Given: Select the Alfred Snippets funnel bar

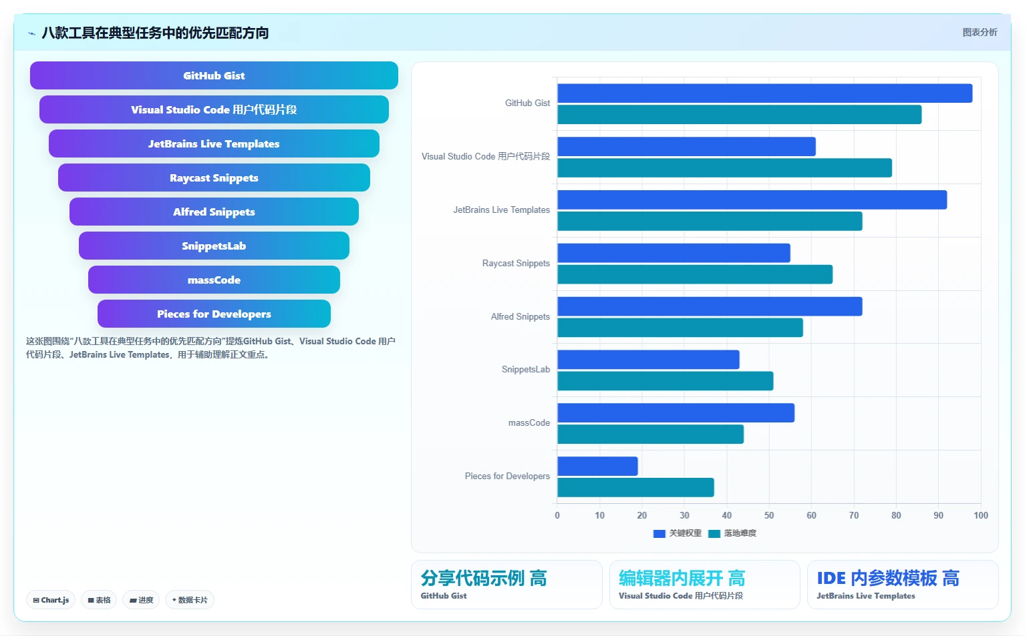Looking at the screenshot, I should (x=214, y=212).
